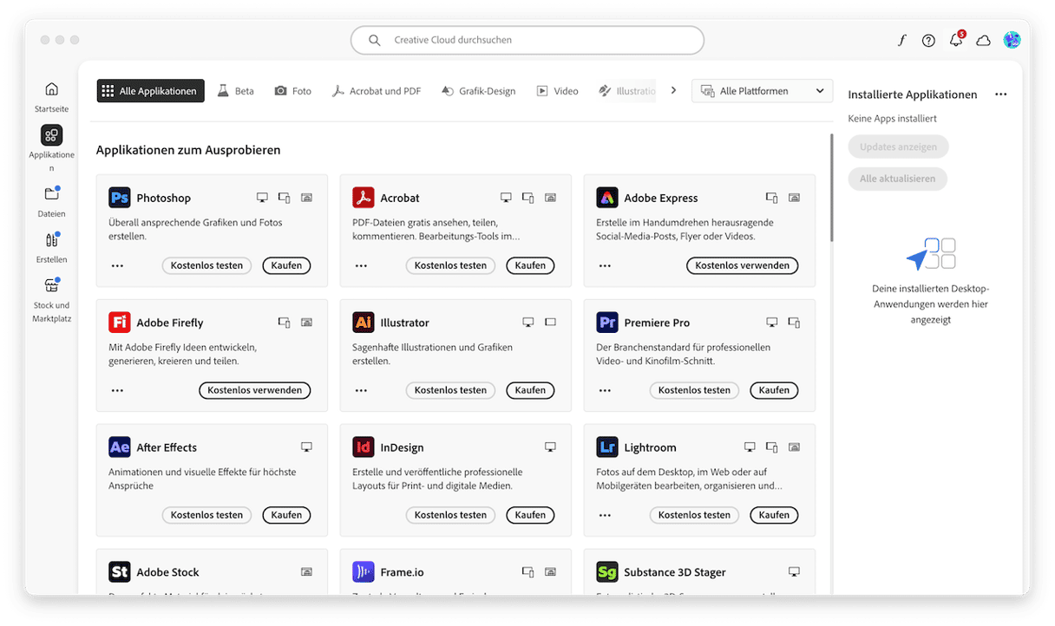Check cloud storage via the cloud icon
1055x626 pixels.
983,40
